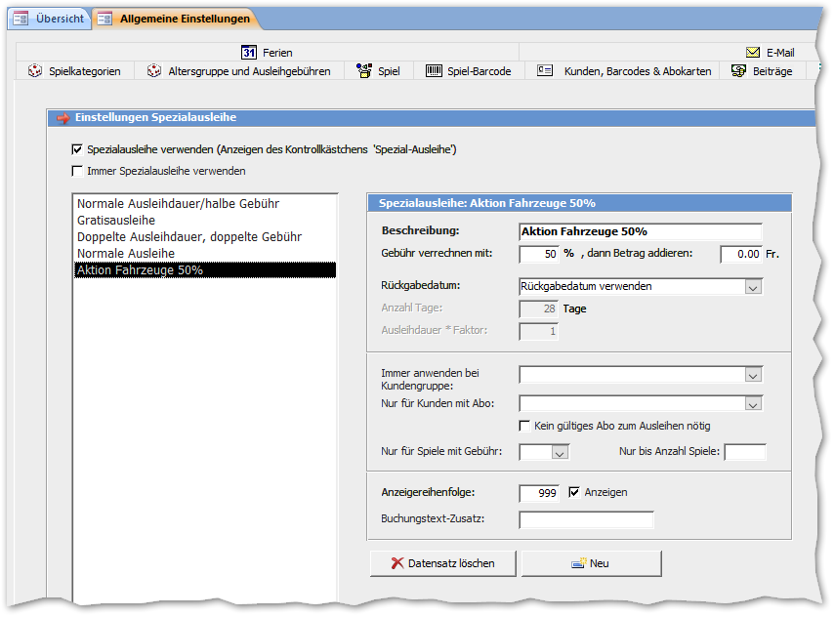
Task: Select the Allgemeine Einstellungen tab
Action: (176, 19)
